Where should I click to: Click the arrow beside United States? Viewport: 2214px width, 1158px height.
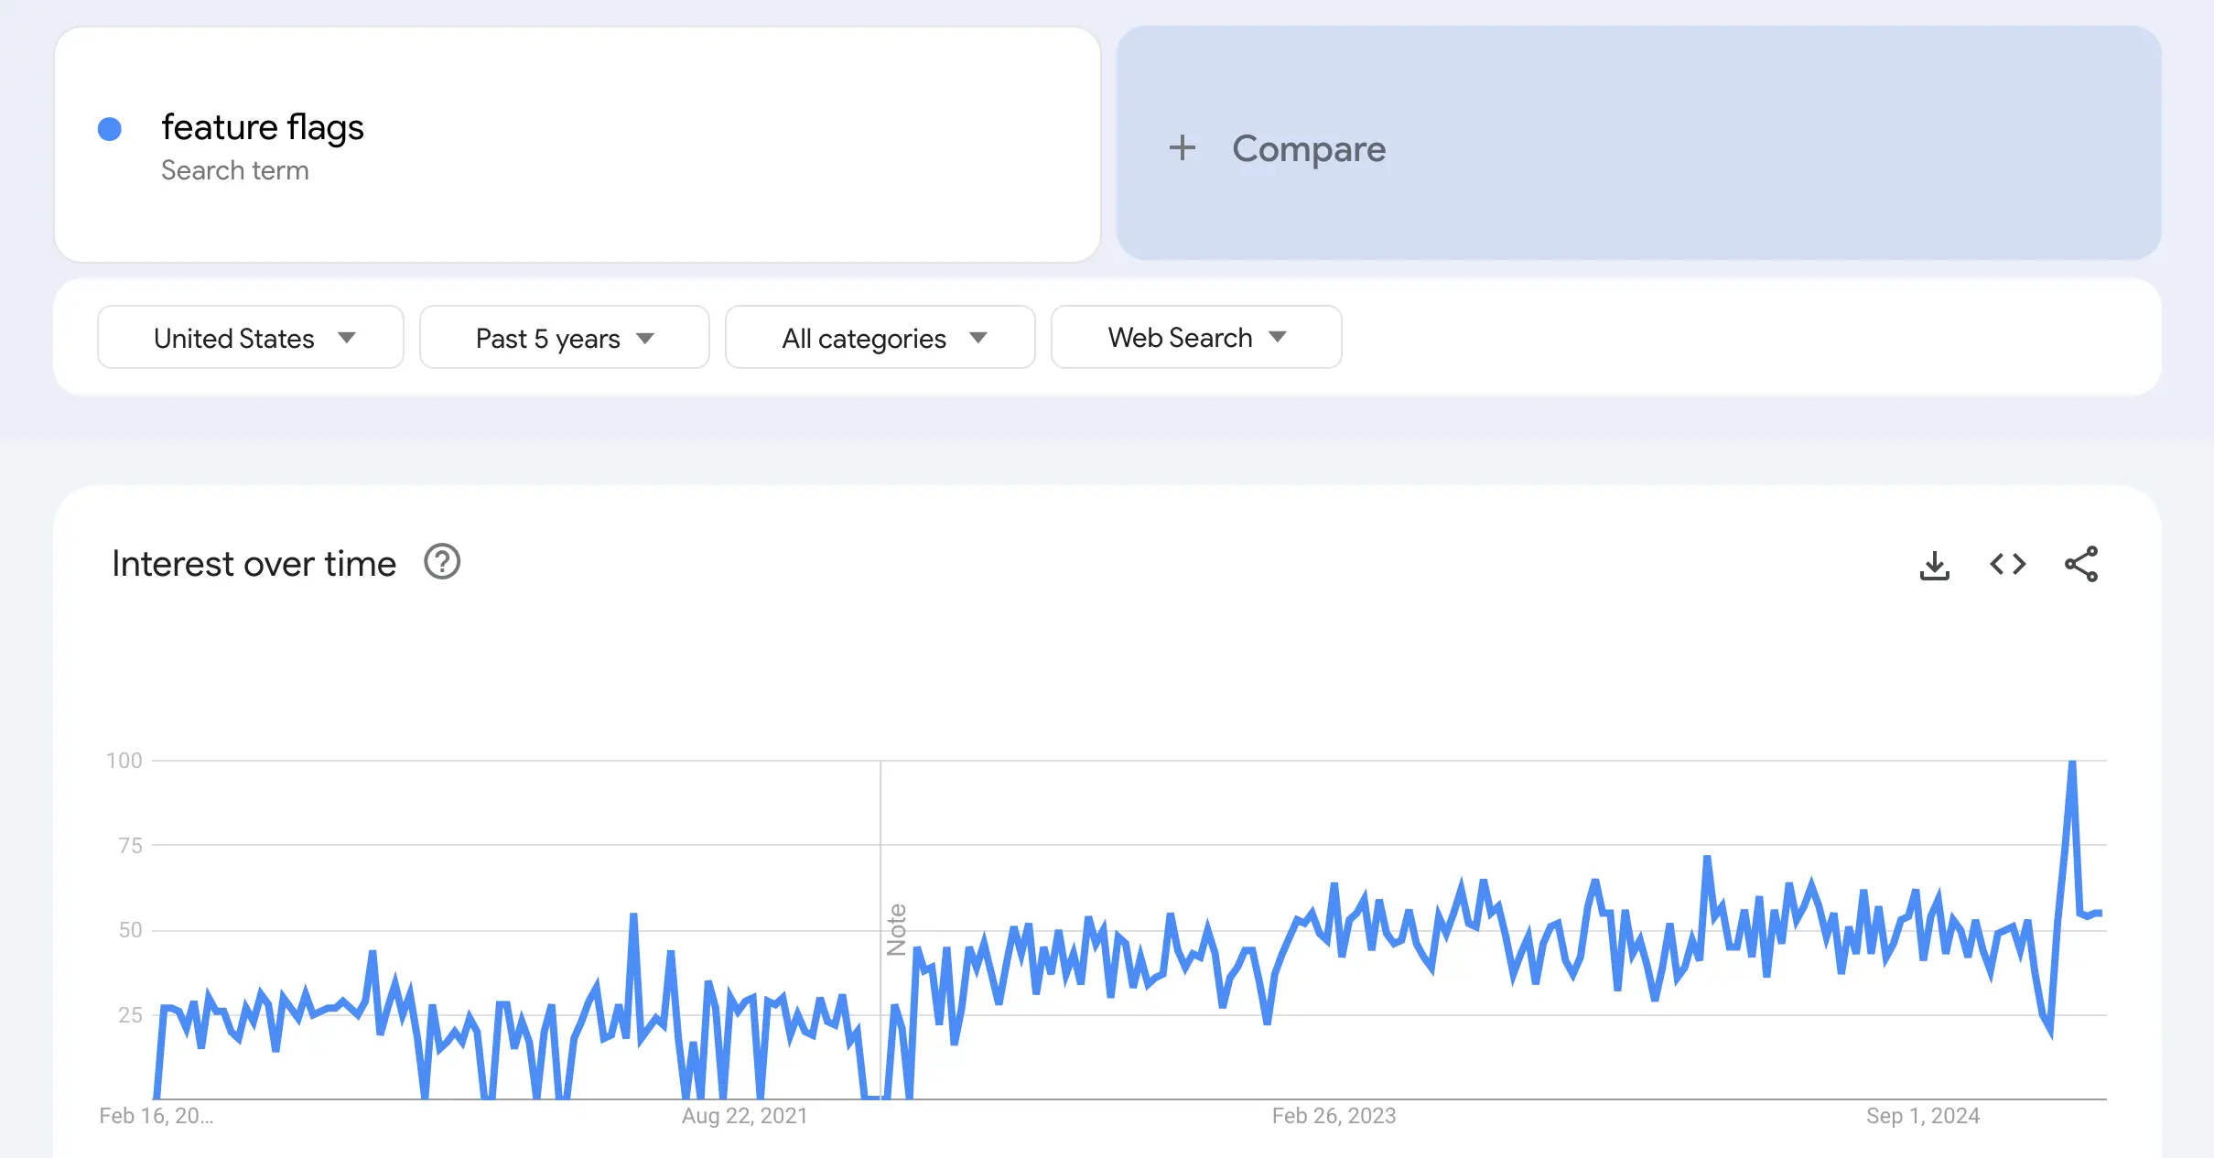pos(347,338)
